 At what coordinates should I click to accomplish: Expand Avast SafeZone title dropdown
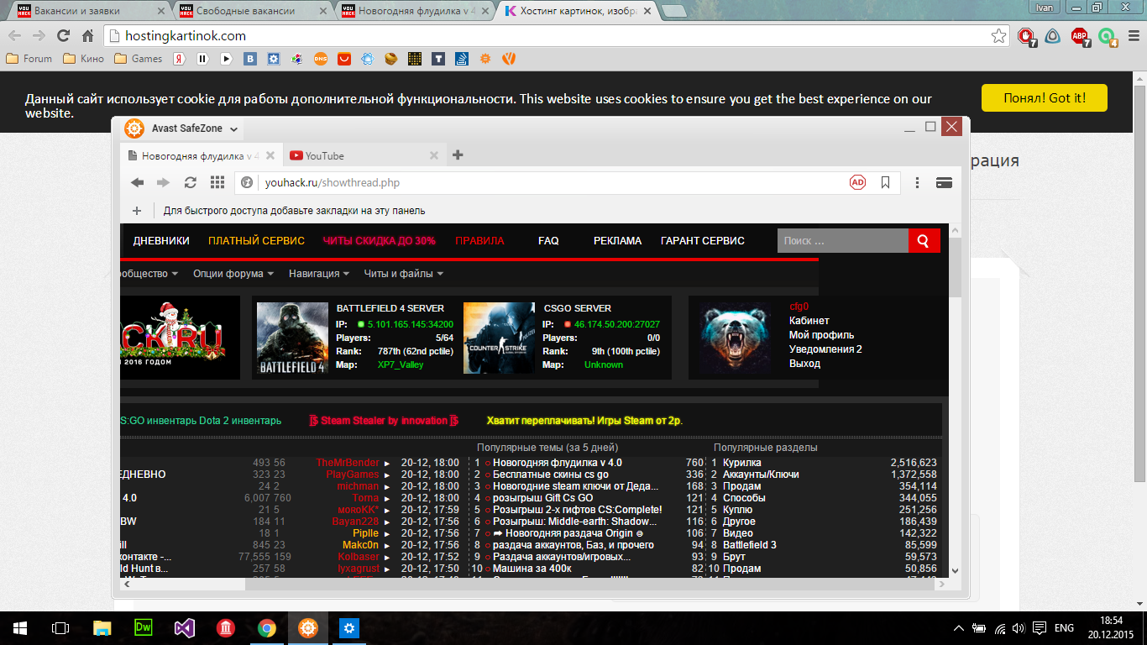233,129
